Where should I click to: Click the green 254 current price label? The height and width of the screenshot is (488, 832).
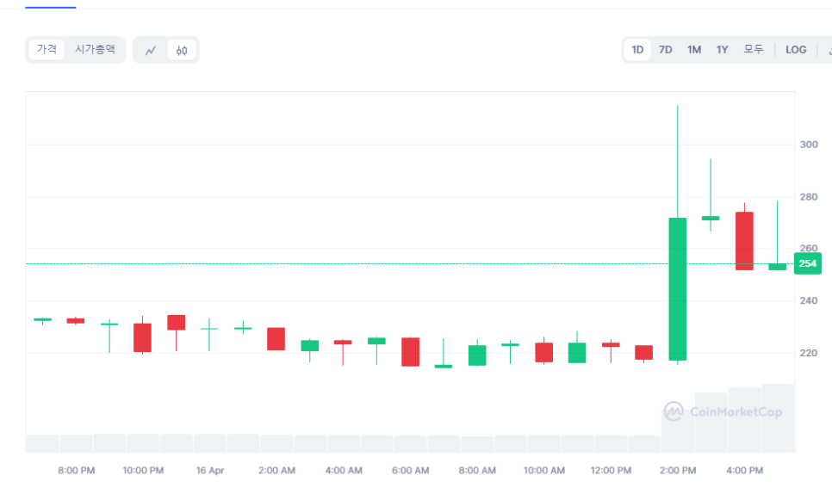[x=808, y=263]
